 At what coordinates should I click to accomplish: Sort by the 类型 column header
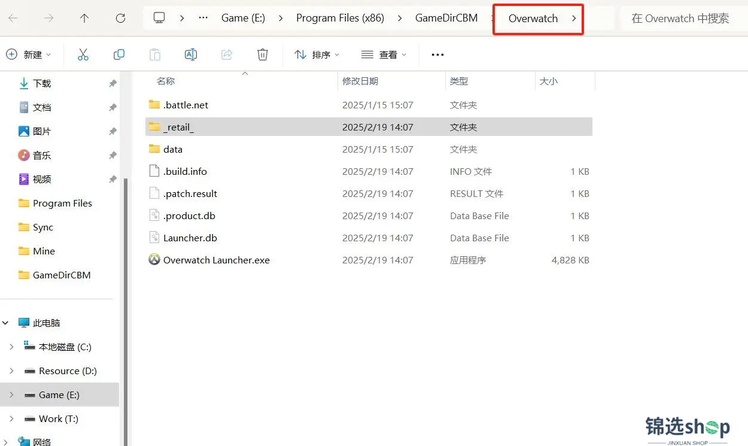point(459,81)
